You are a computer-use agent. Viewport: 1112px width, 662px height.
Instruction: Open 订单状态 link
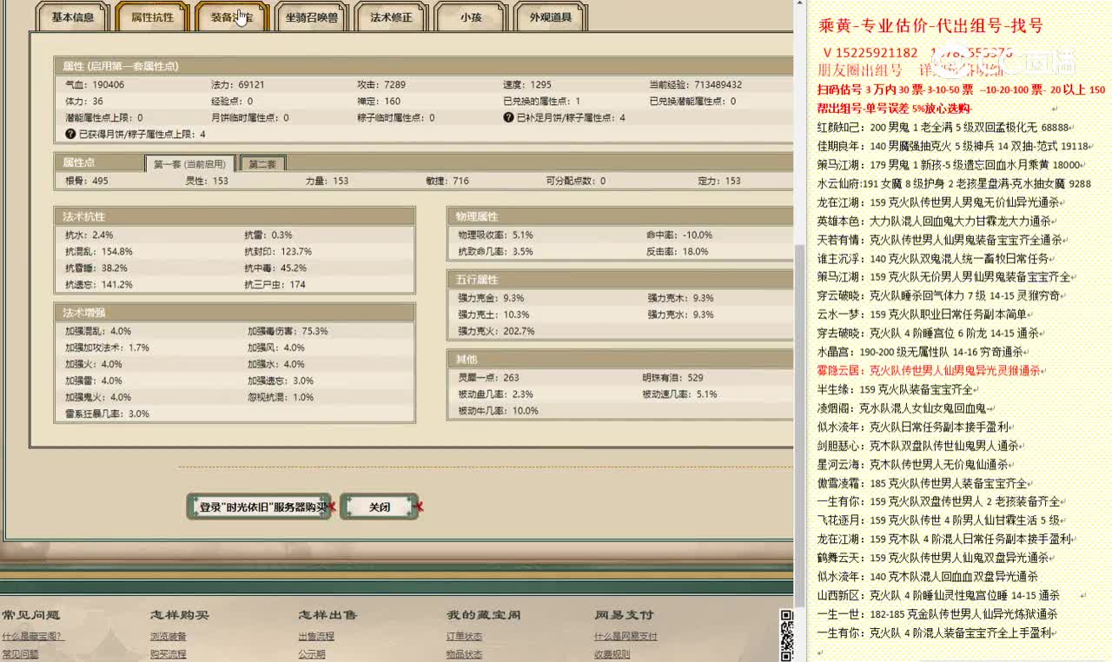coord(465,636)
